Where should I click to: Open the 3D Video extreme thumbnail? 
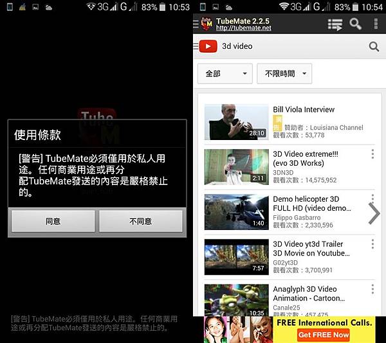click(236, 167)
